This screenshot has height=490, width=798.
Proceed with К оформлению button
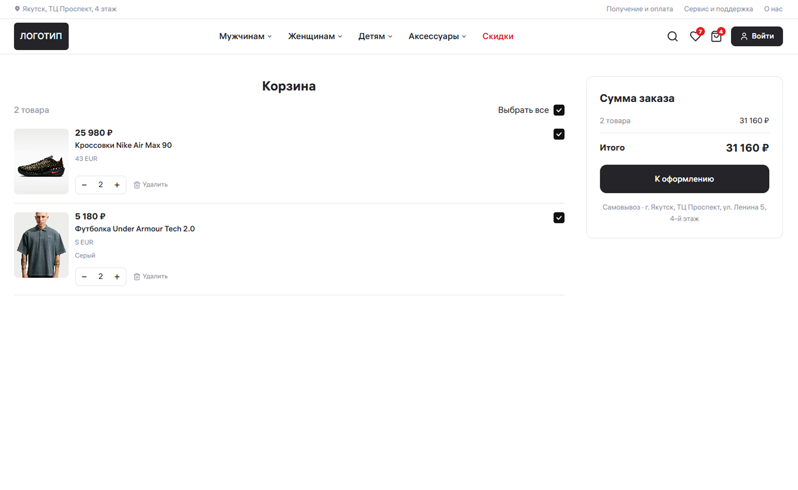pos(684,179)
